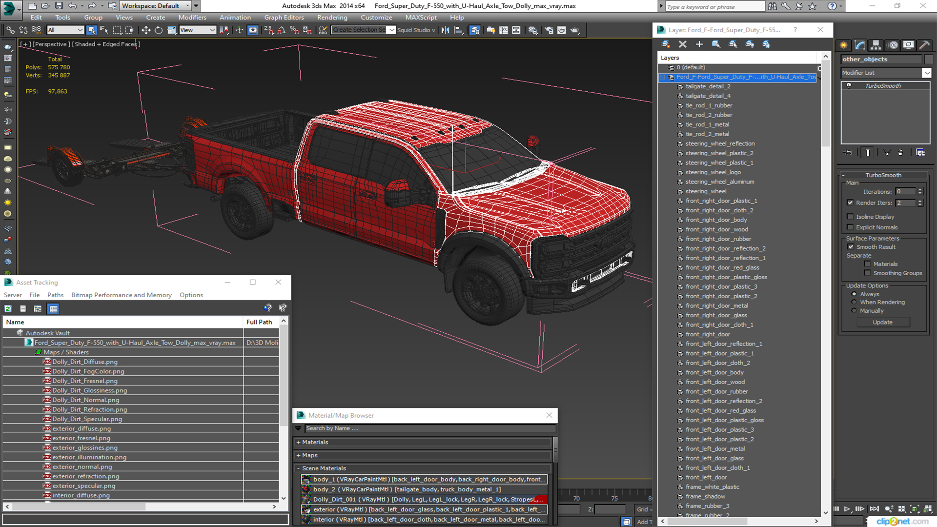
Task: Collapse the Scene Materials section
Action: click(423, 468)
